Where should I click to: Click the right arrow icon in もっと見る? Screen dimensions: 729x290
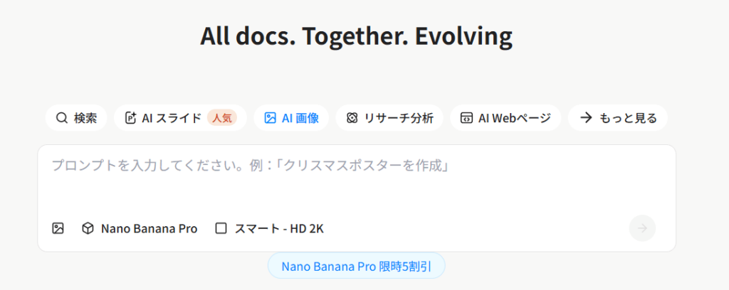[x=586, y=118]
